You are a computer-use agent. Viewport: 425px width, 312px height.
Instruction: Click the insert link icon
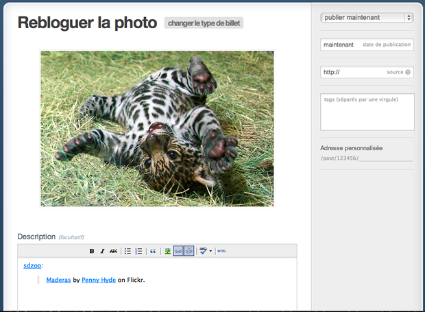point(178,251)
